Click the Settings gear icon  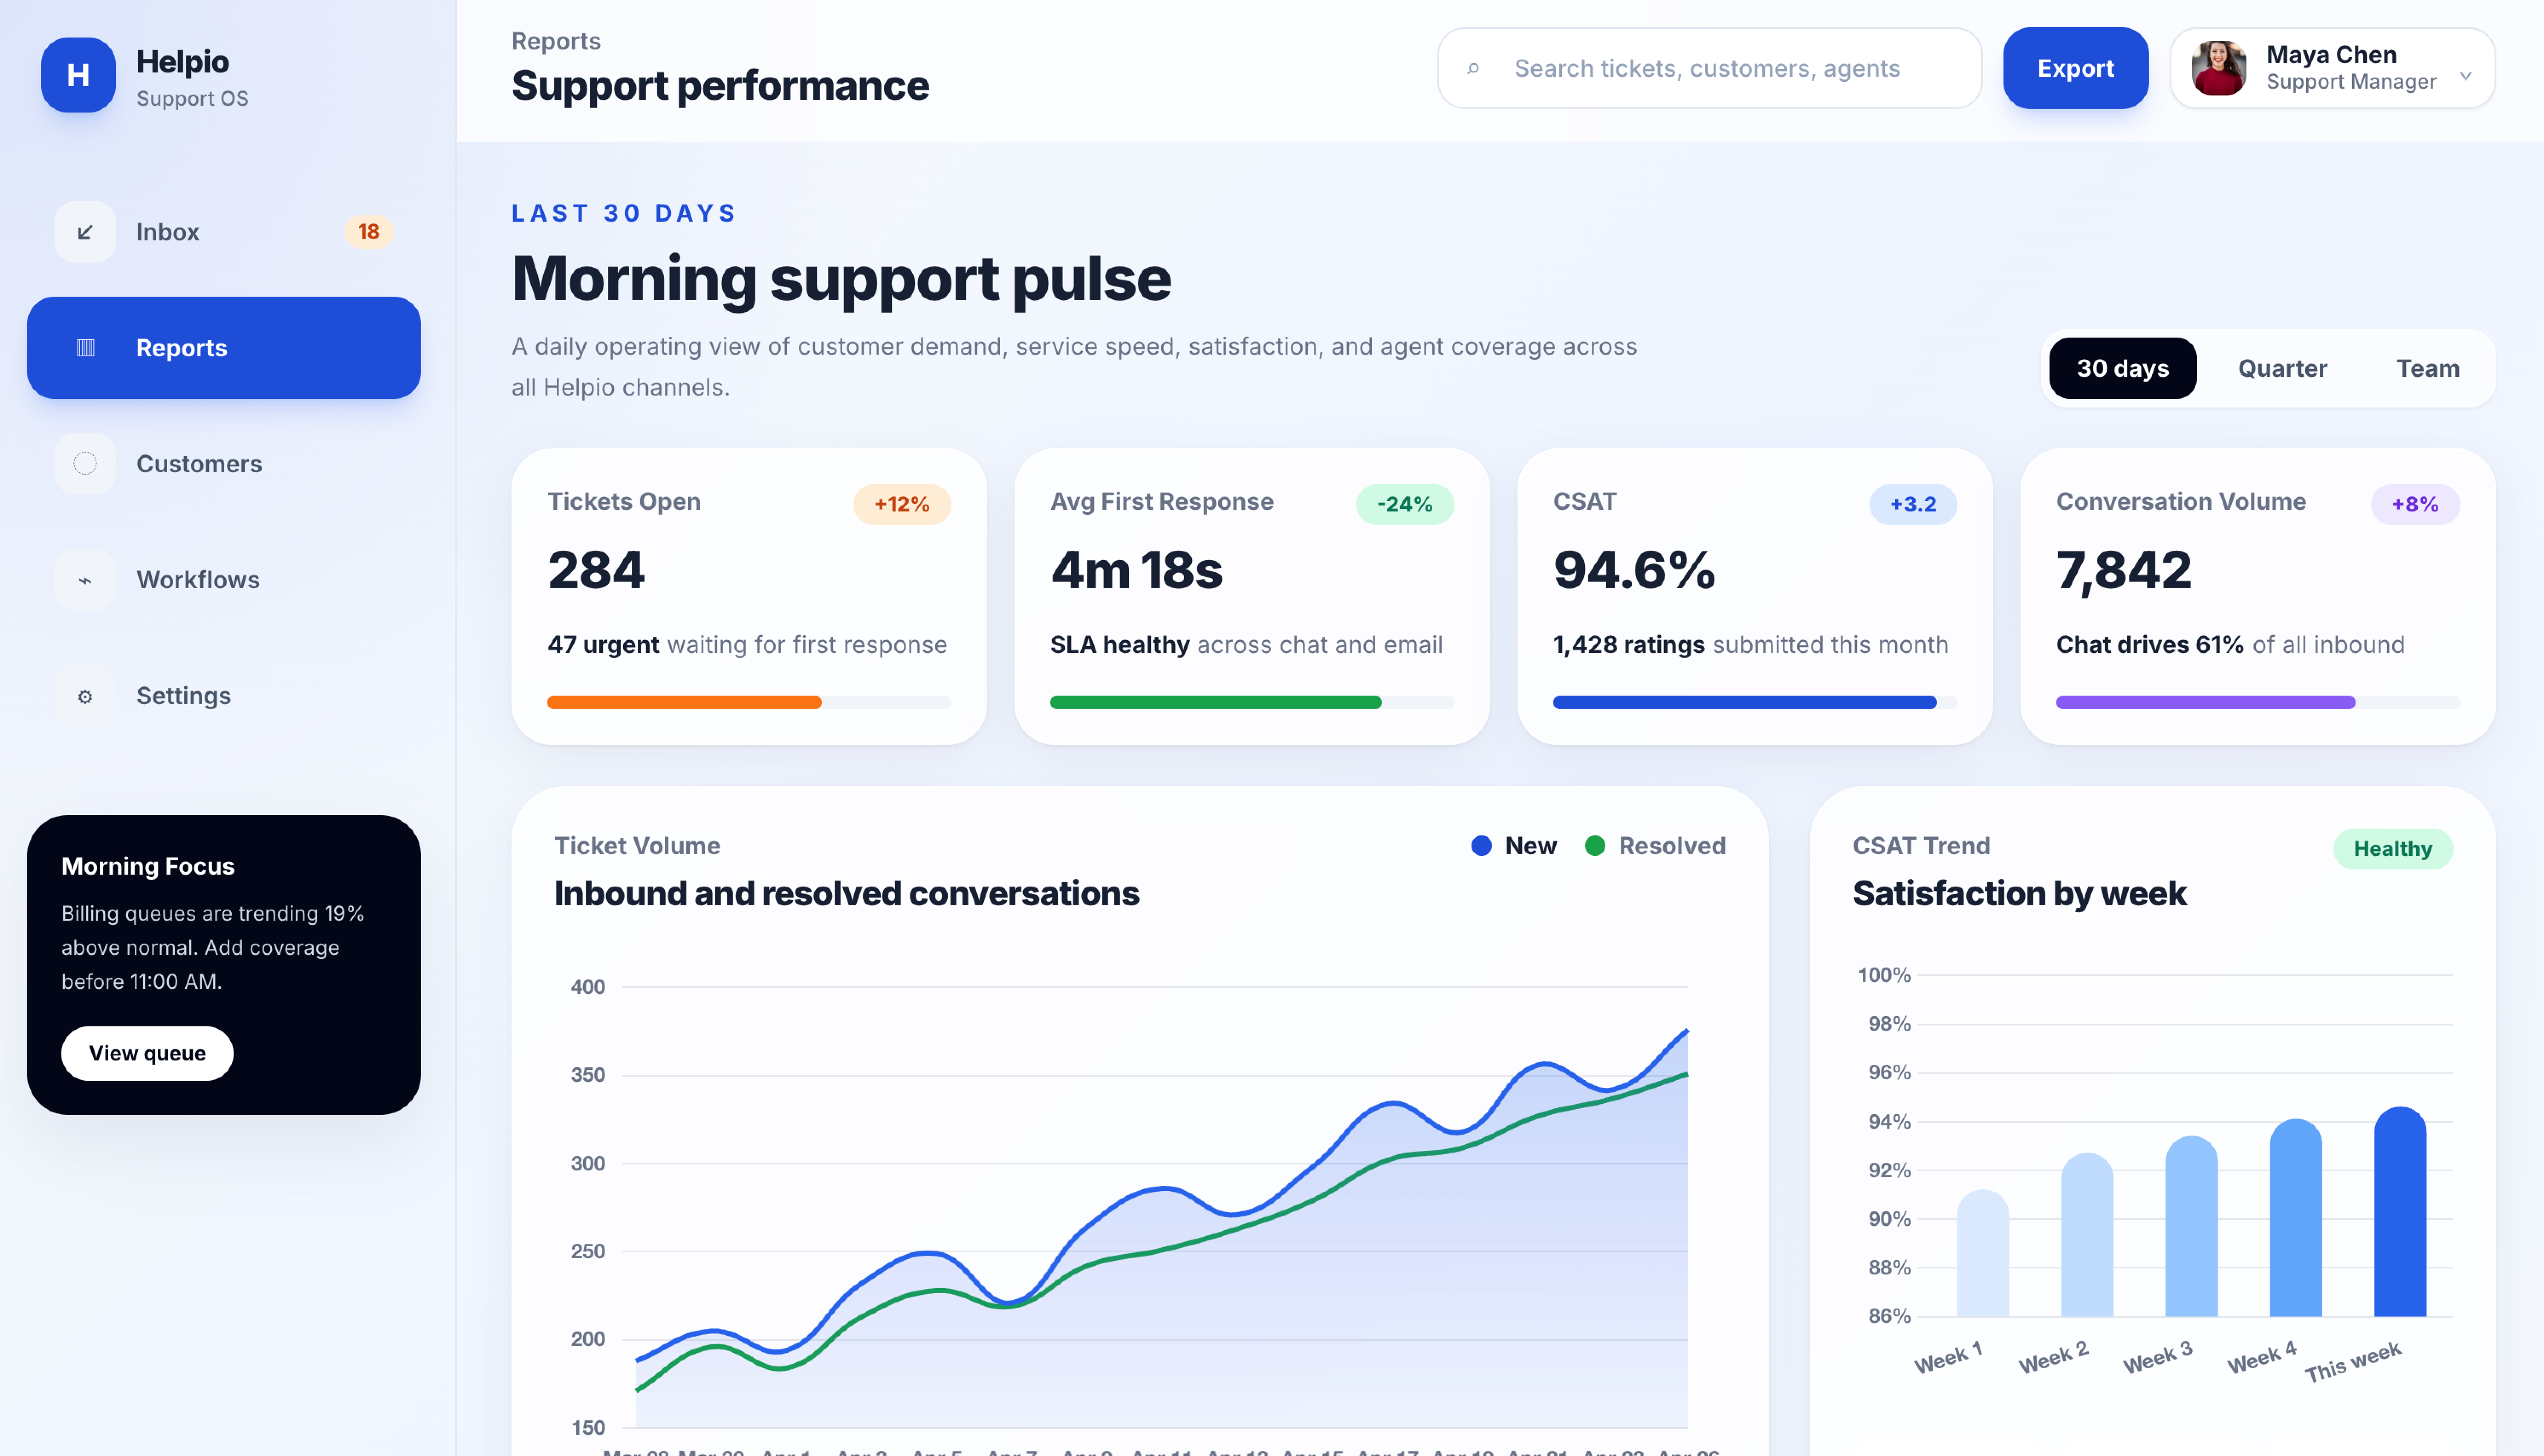click(85, 696)
